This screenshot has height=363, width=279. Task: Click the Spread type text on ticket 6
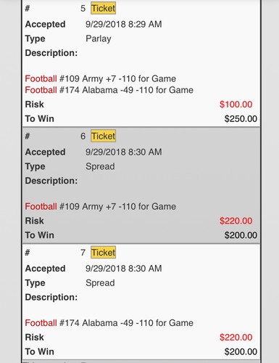point(100,166)
